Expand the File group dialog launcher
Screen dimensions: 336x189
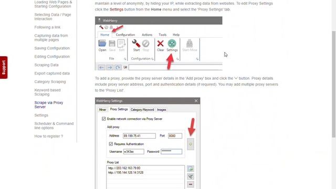[125, 59]
